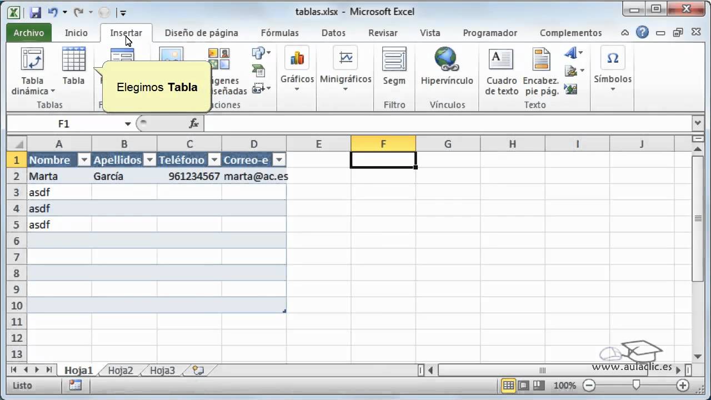The image size is (711, 400).
Task: Go to the Fórmulas tab
Action: click(x=280, y=33)
